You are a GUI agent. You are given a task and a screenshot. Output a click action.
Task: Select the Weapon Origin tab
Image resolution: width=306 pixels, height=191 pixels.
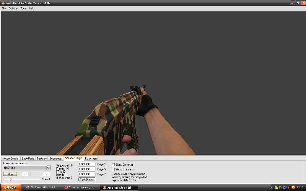click(73, 158)
